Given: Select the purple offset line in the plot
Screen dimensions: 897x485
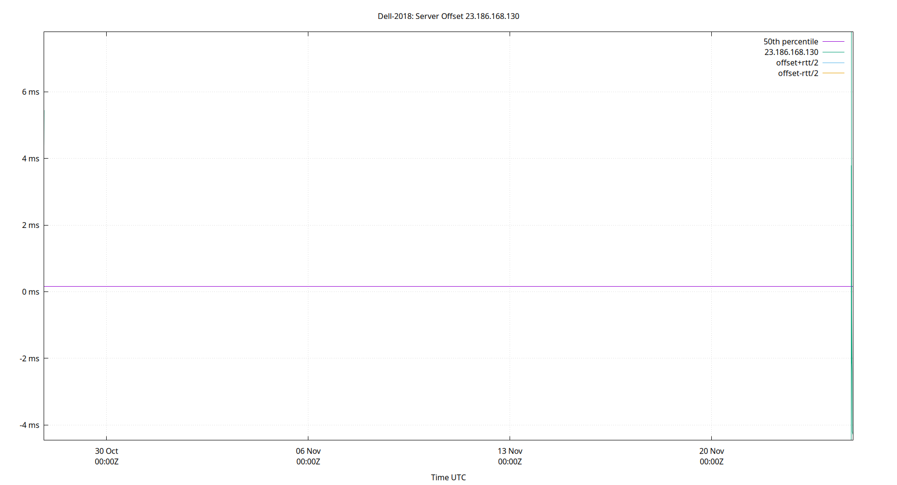Looking at the screenshot, I should pos(436,286).
